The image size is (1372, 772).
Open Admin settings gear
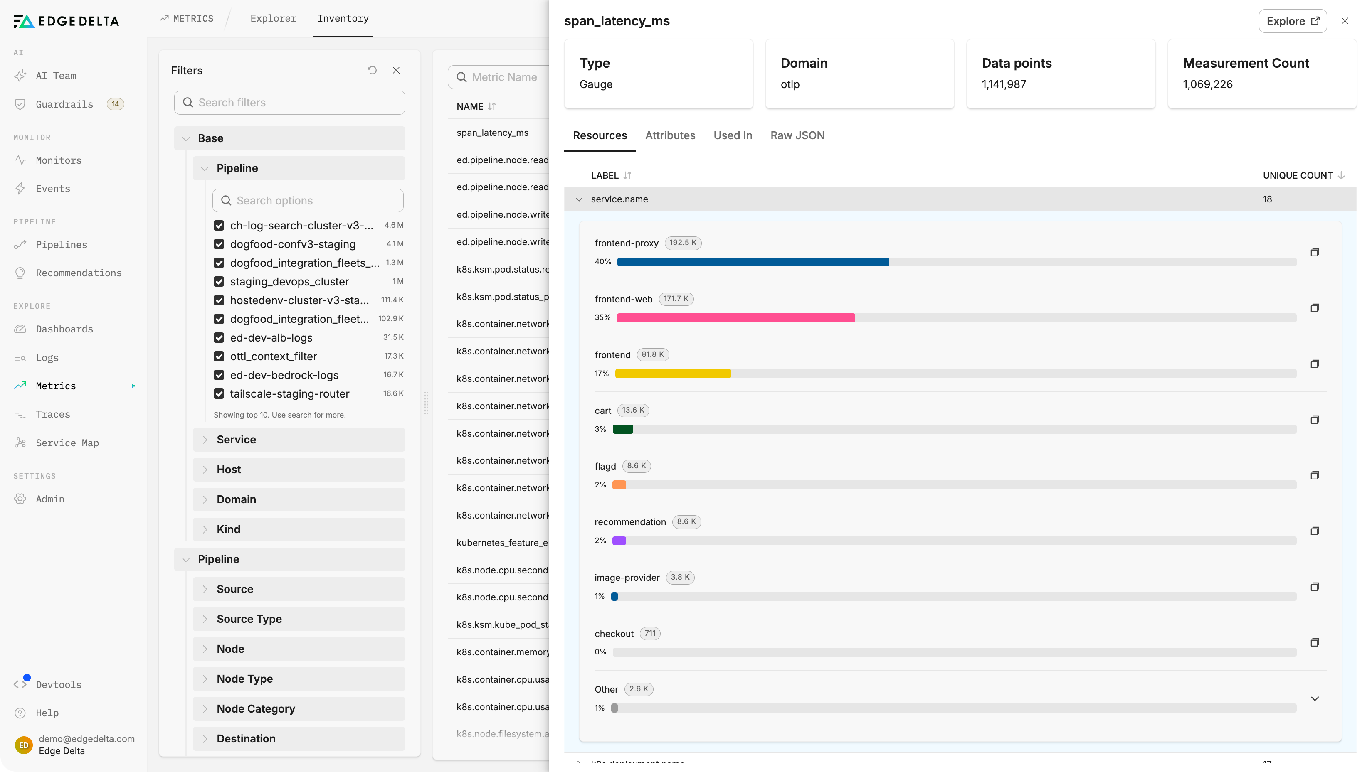click(20, 499)
